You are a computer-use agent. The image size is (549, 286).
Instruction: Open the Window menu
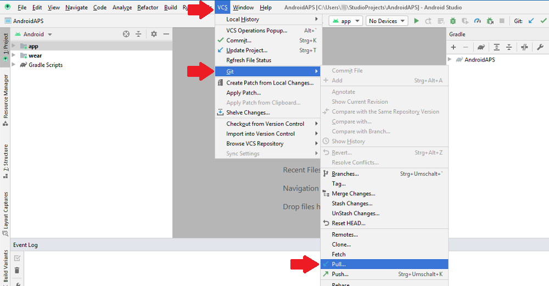243,7
